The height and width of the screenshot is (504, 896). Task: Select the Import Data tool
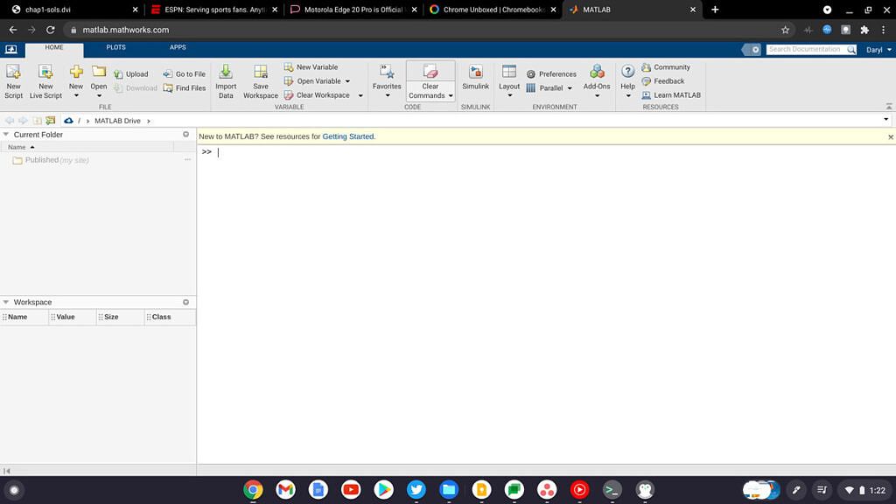[x=226, y=79]
